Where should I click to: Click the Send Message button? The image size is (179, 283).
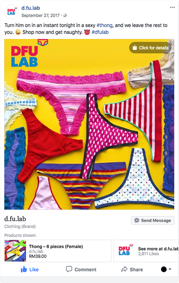coord(152,220)
